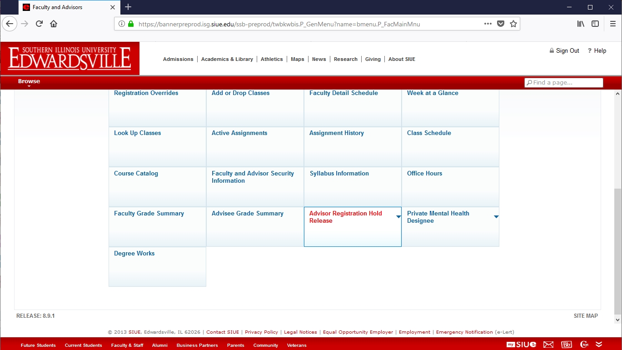Open the Academics & Library navigation item
The height and width of the screenshot is (350, 622).
click(227, 59)
